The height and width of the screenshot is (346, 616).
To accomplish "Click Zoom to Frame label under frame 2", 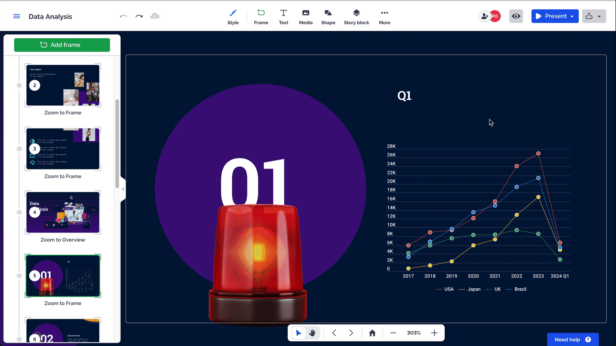I will (x=63, y=113).
